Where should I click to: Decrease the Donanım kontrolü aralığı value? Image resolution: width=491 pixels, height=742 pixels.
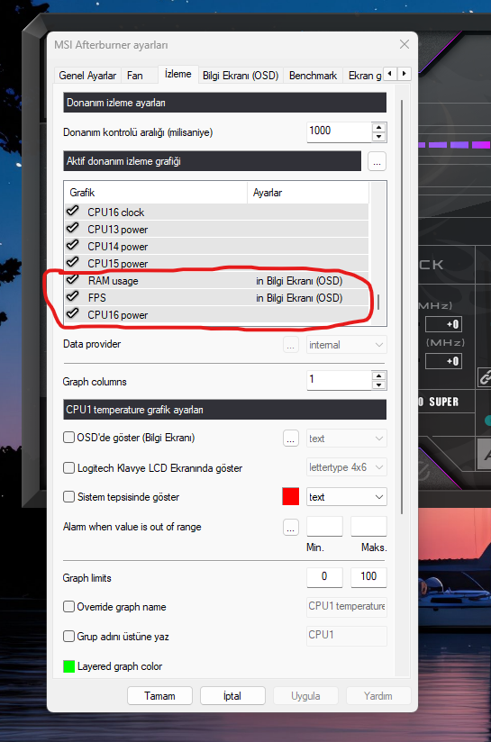tap(378, 137)
